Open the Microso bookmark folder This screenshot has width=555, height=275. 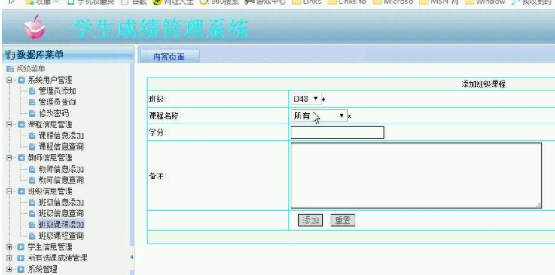pos(393,2)
